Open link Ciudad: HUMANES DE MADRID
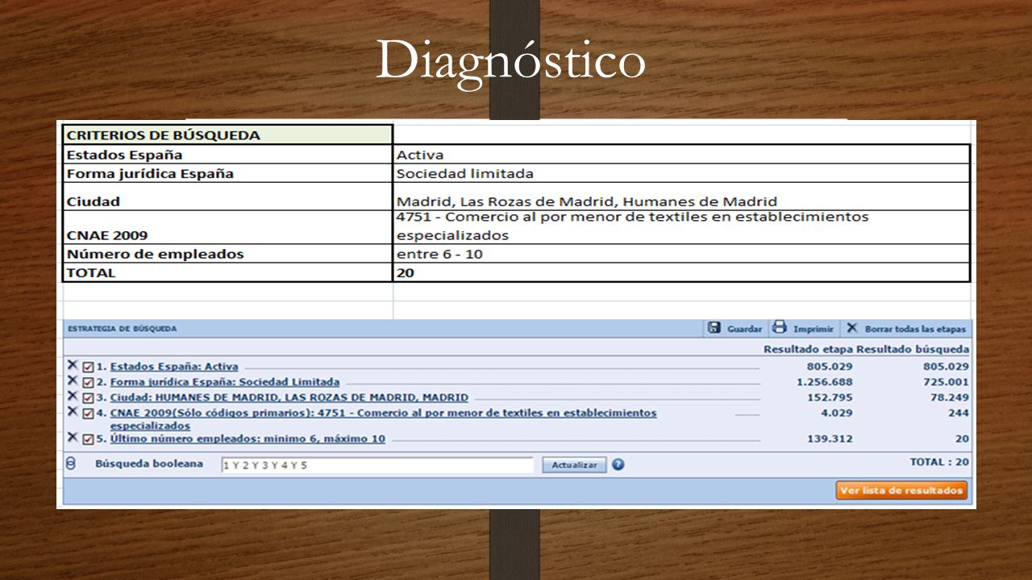Viewport: 1032px width, 580px height. (x=289, y=397)
